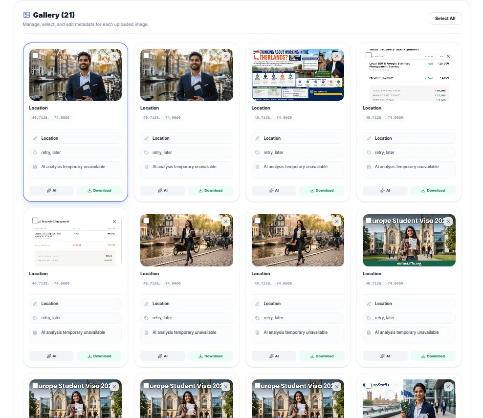Viewport: 483px width, 418px height.
Task: Click sparkle icon in blue-outlined card's AI button
Action: [49, 190]
